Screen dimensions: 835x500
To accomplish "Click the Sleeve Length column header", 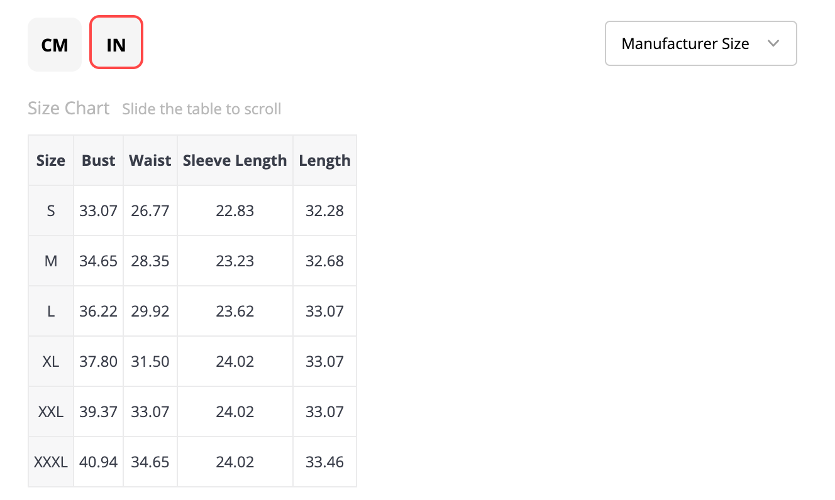I will 235,160.
